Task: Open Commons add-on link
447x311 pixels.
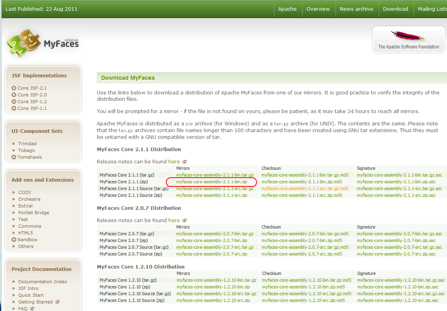Action: coord(30,226)
